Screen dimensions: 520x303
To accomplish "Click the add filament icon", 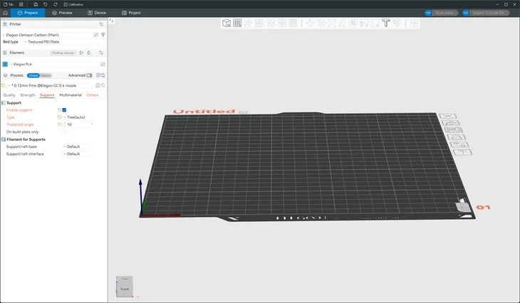I will coord(82,53).
